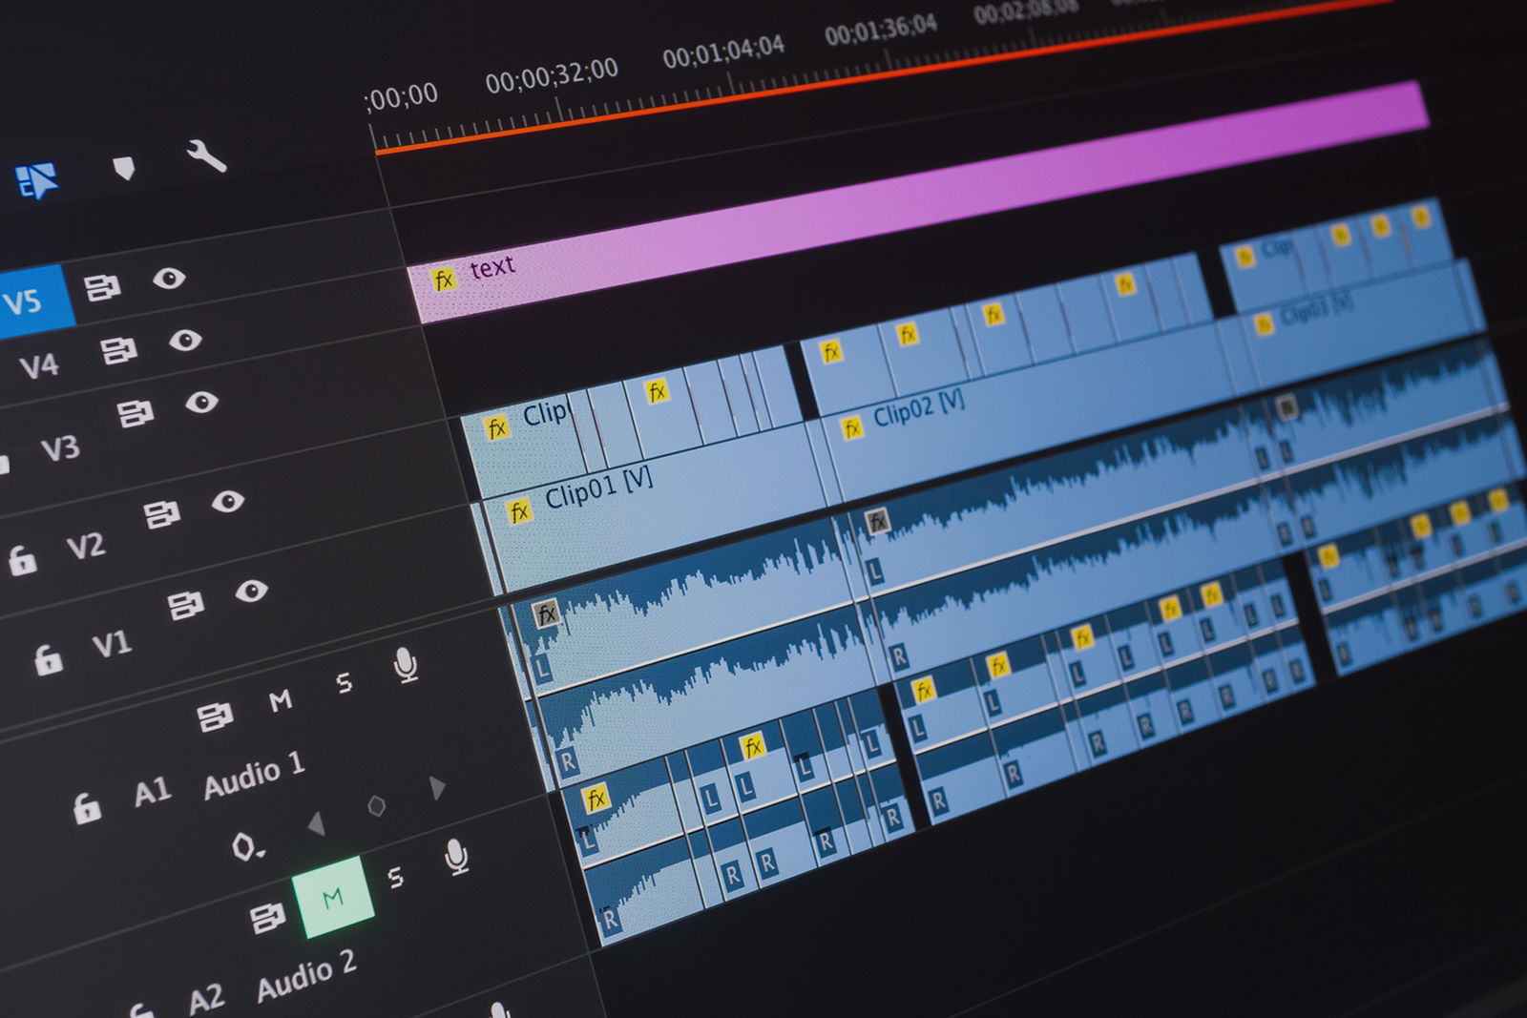
Task: Click the timeline wrench settings icon
Action: (206, 156)
